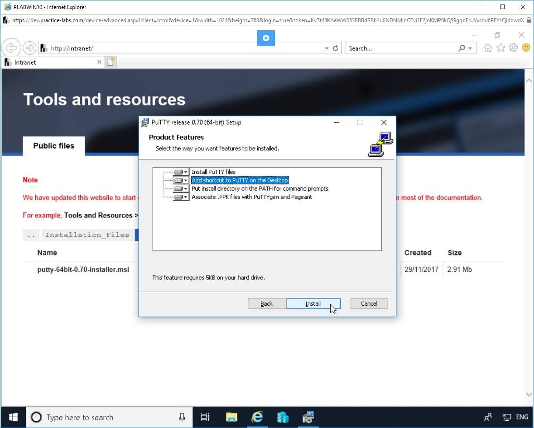Image resolution: width=534 pixels, height=428 pixels.
Task: Select 'Put install directory on the PATH' row
Action: pyautogui.click(x=260, y=188)
